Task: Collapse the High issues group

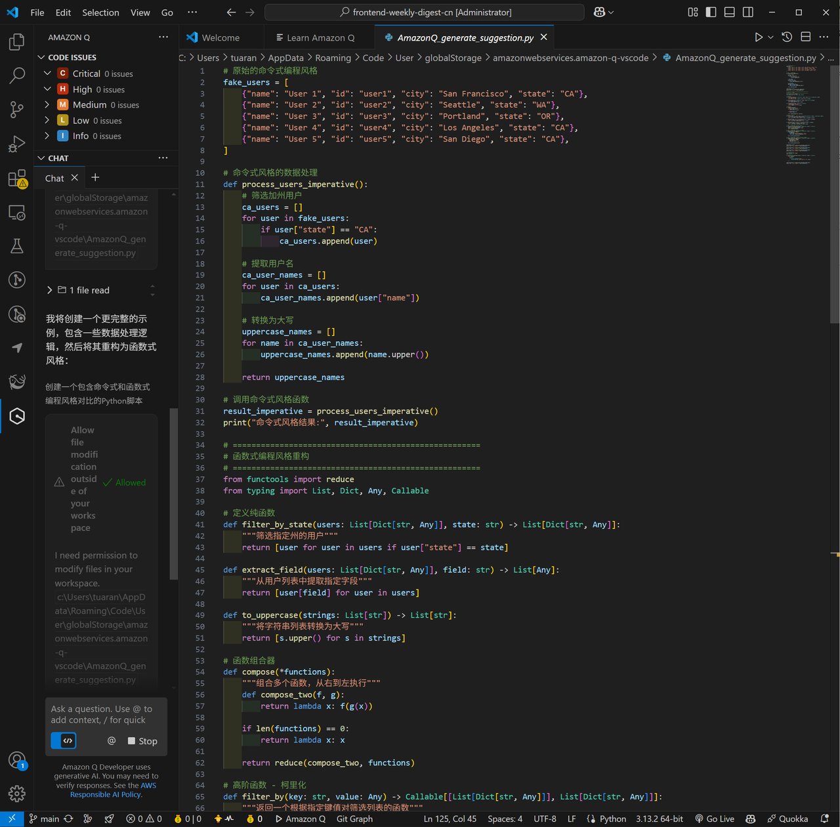Action: coord(47,89)
